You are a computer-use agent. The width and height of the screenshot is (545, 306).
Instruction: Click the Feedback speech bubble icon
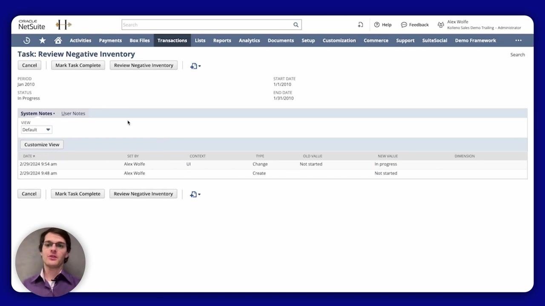(x=404, y=25)
